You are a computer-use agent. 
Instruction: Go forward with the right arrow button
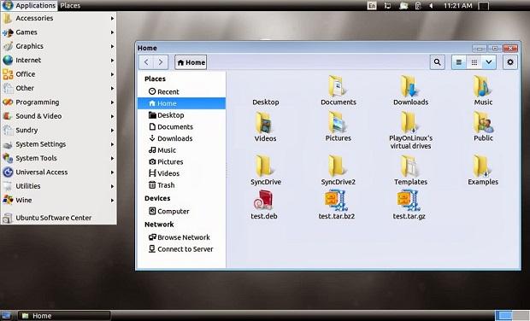(x=161, y=62)
